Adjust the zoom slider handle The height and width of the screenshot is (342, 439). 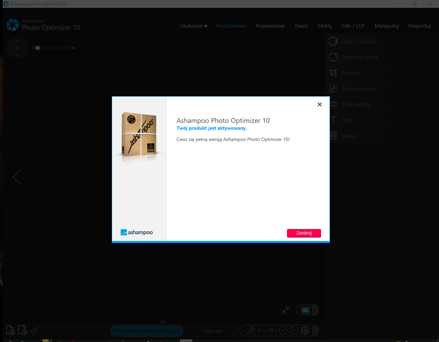(x=38, y=48)
